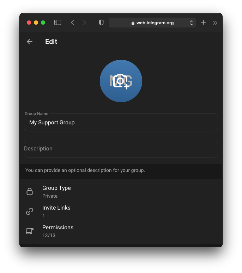This screenshot has width=242, height=273.
Task: Maximize the Safari window
Action: pos(43,23)
